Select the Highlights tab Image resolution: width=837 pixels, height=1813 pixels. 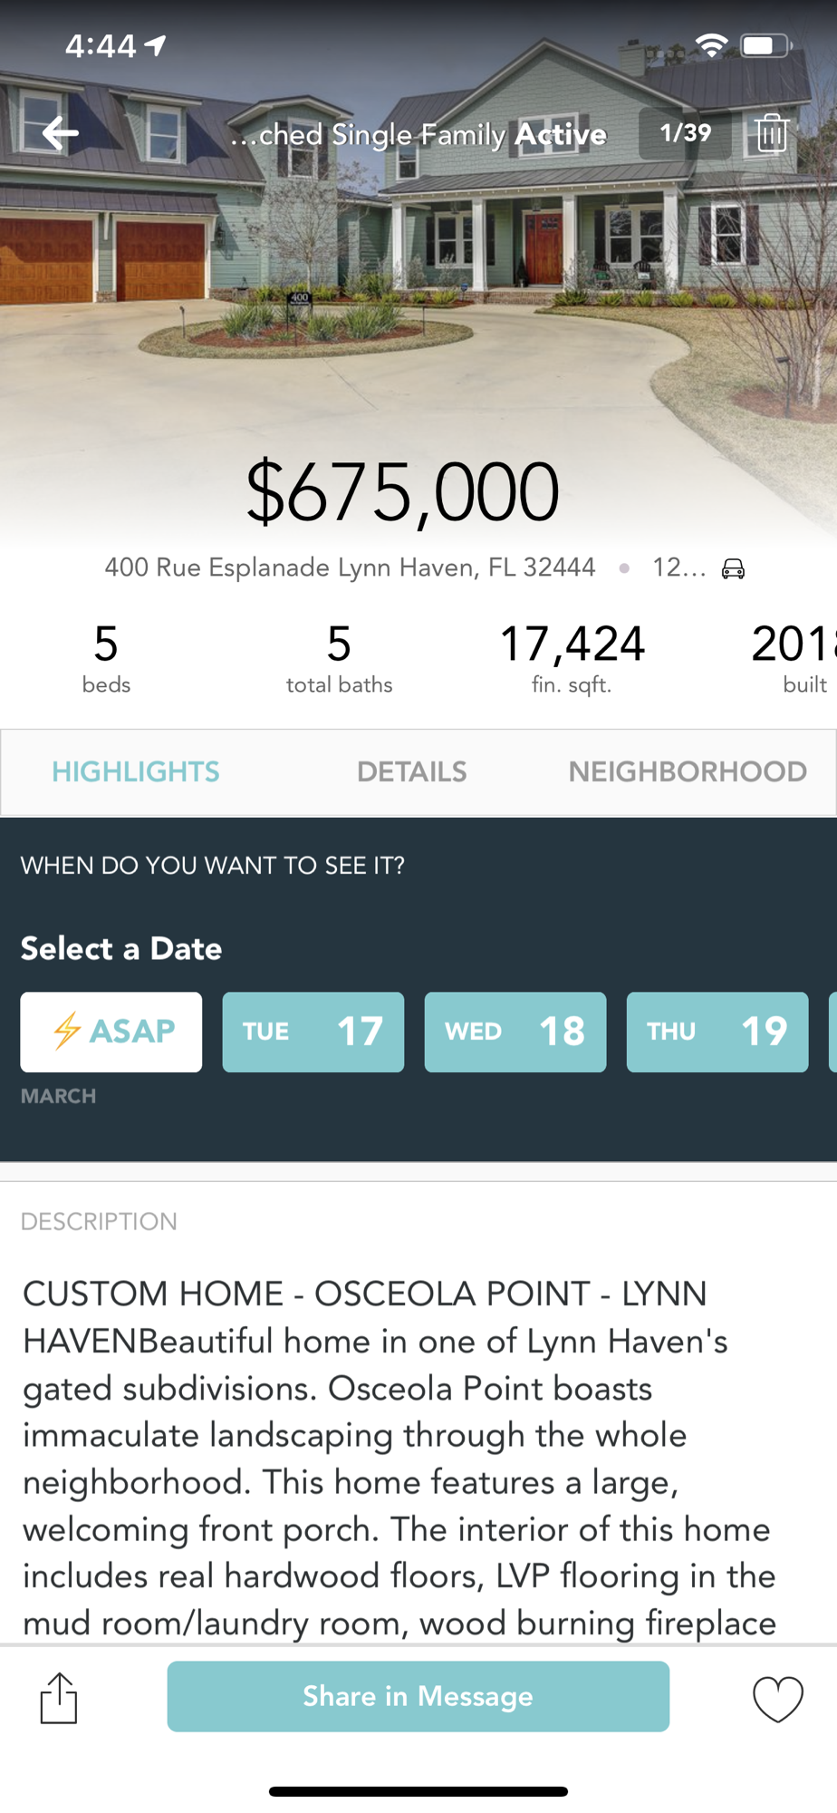click(x=136, y=771)
